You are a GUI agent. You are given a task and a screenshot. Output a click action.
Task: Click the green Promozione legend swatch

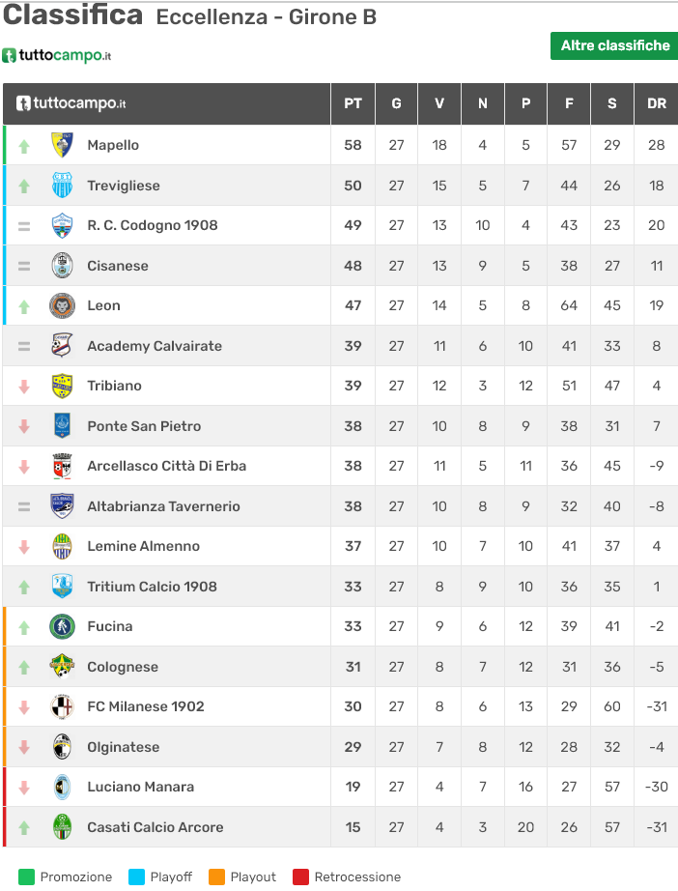click(x=26, y=877)
